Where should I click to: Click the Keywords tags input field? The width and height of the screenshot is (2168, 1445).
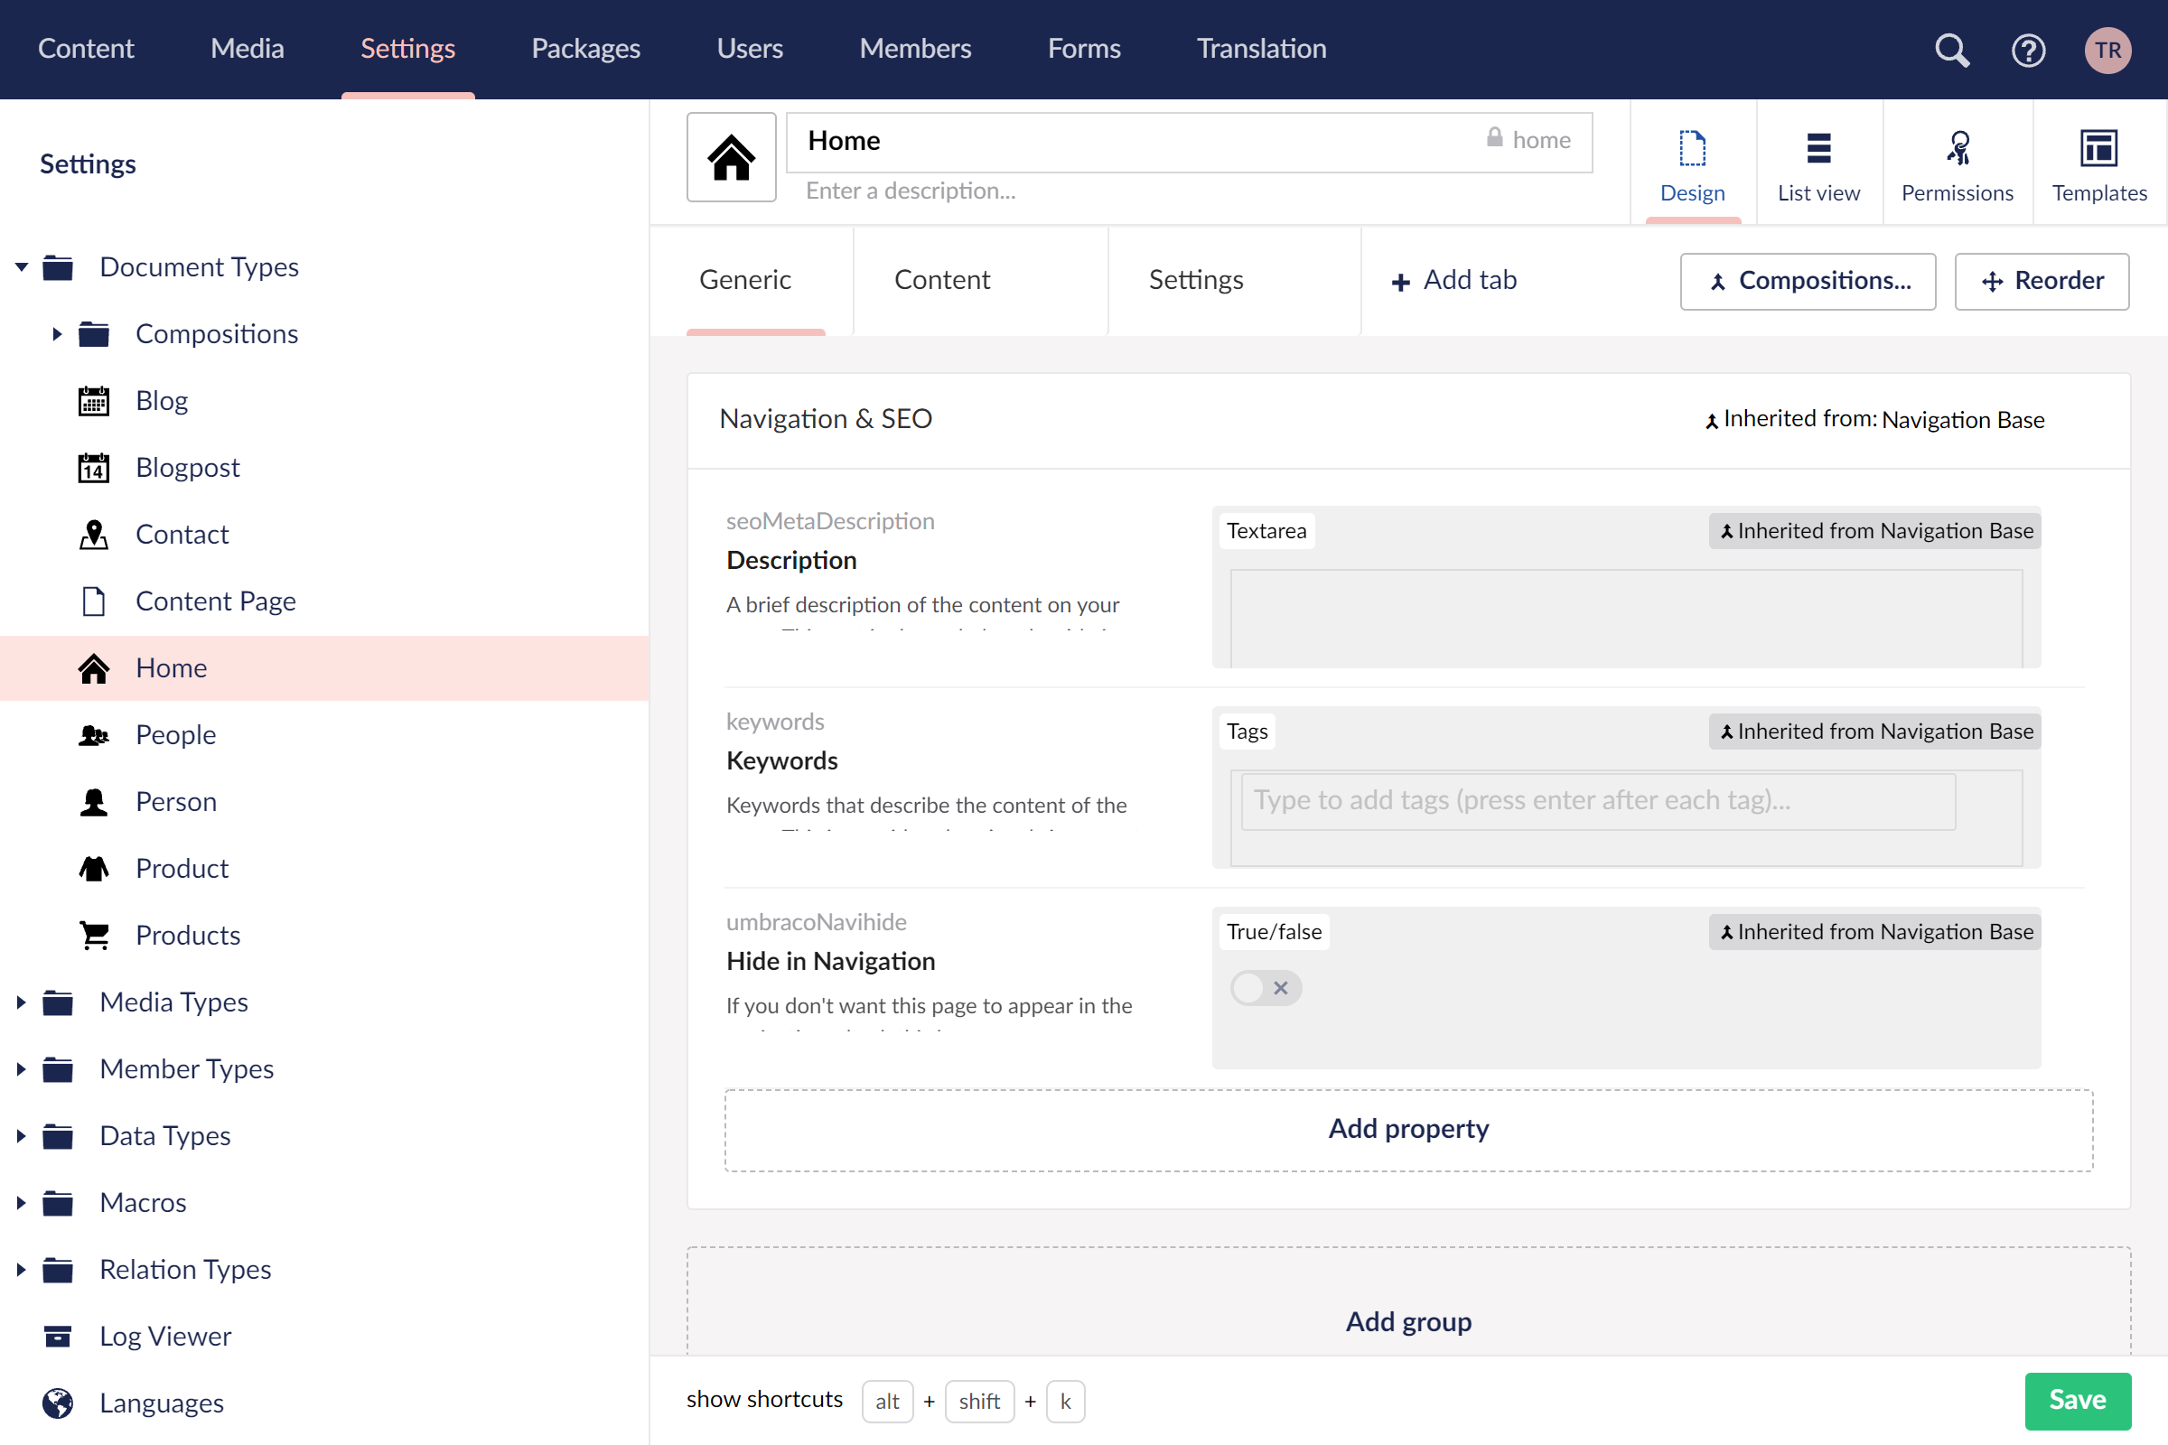[x=1598, y=801]
